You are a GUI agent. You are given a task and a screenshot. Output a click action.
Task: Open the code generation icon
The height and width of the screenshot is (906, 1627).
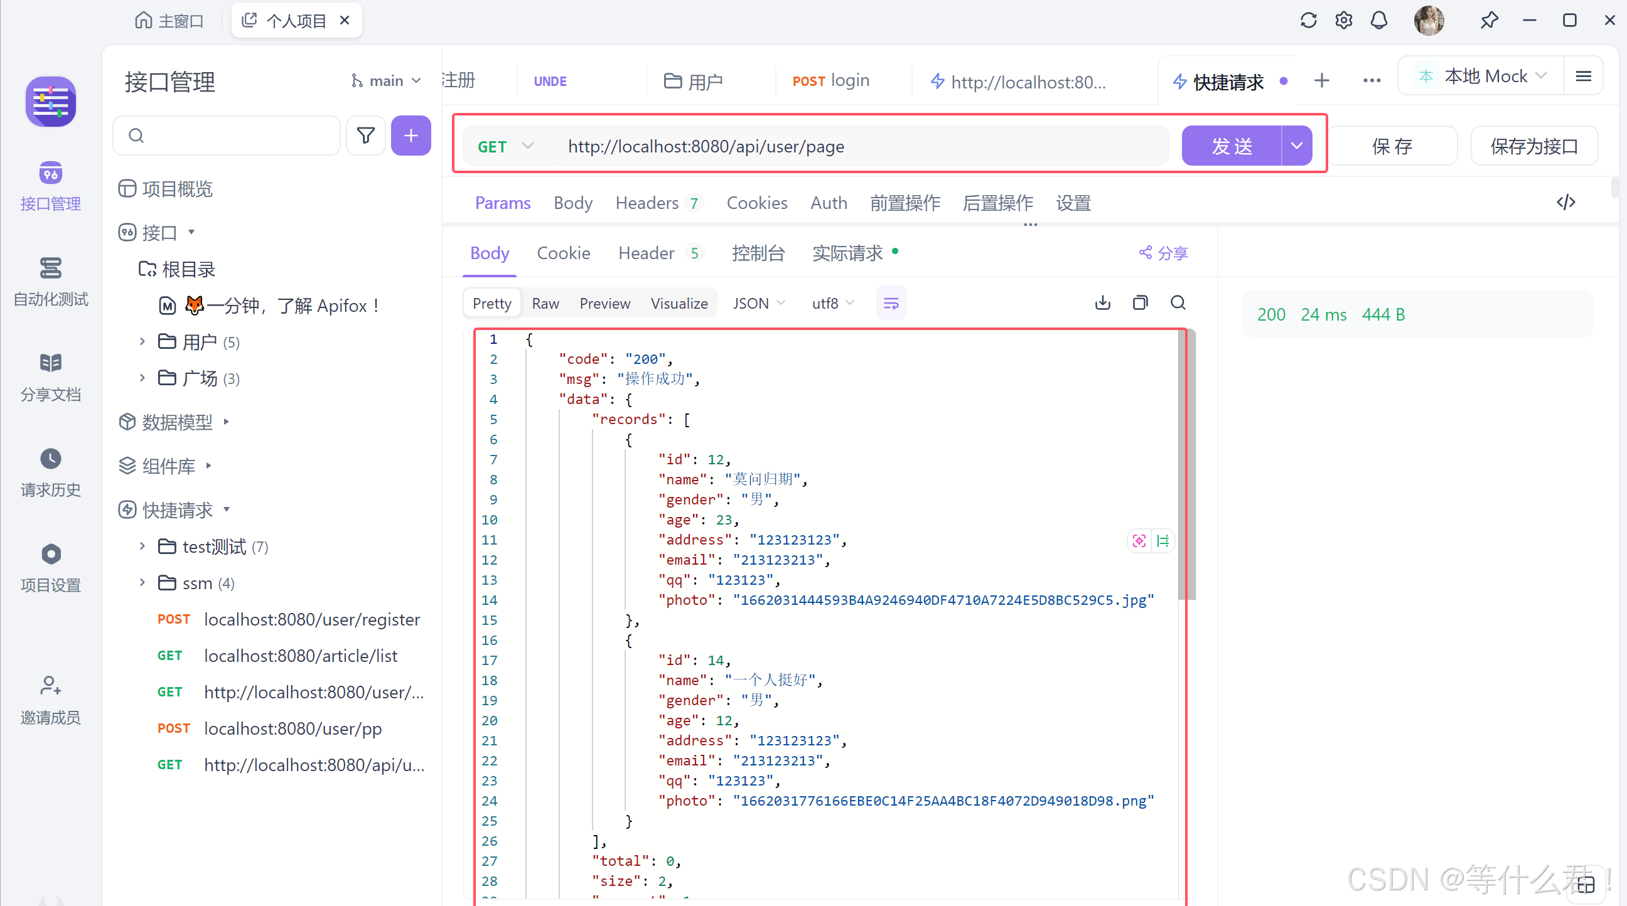pos(1565,203)
